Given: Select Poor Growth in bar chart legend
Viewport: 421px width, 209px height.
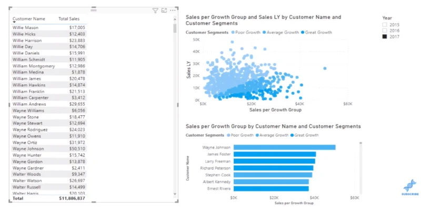Looking at the screenshot, I should click(x=240, y=135).
